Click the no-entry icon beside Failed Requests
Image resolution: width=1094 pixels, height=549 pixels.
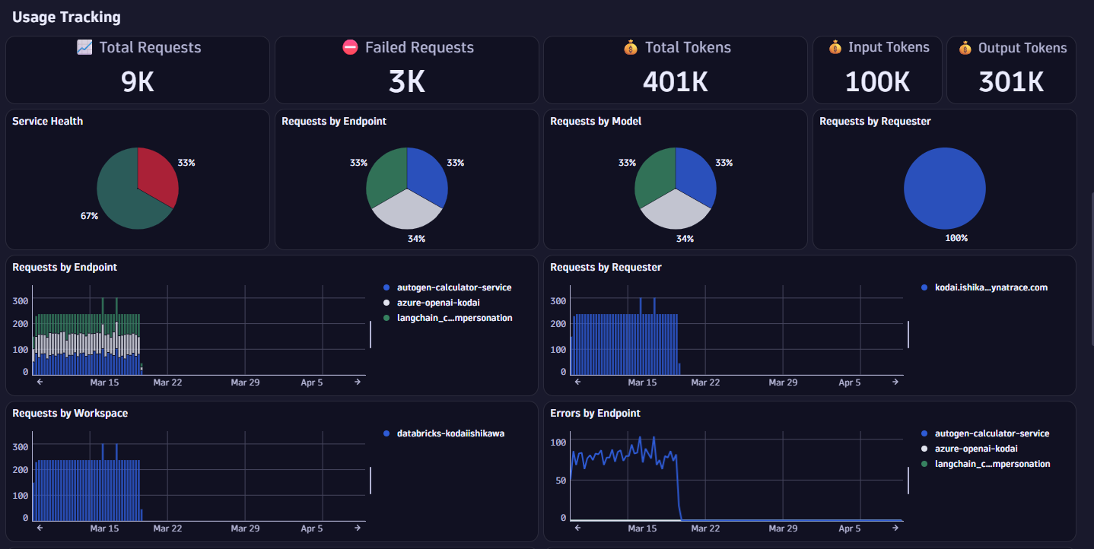pyautogui.click(x=350, y=47)
